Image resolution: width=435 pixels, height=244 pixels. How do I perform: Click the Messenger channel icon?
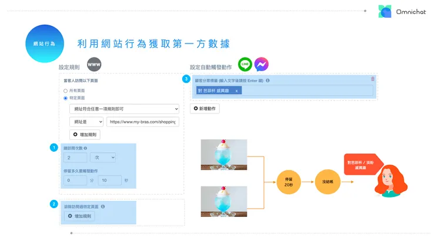(262, 65)
